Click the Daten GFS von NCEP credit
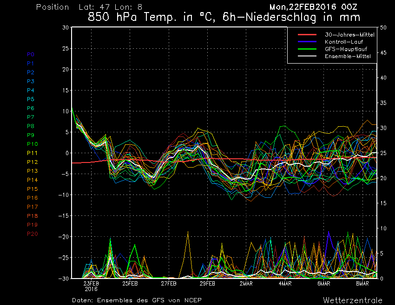The height and width of the screenshot is (305, 395). pyautogui.click(x=137, y=300)
